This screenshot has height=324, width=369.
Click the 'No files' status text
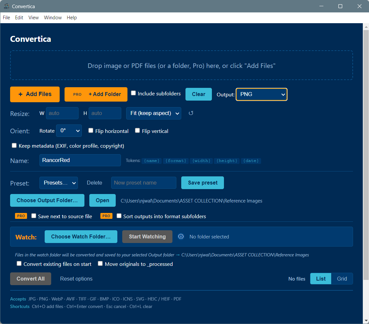[x=297, y=279]
